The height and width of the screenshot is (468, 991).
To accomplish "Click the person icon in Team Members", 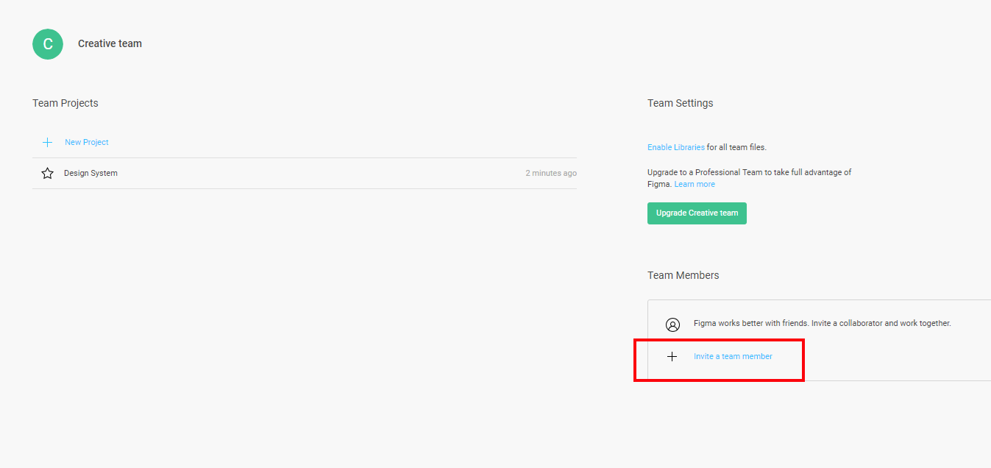I will click(x=672, y=325).
